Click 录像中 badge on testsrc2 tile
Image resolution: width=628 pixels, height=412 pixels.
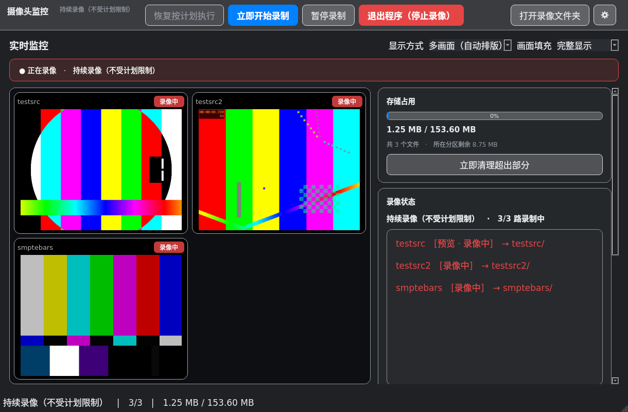pyautogui.click(x=347, y=101)
